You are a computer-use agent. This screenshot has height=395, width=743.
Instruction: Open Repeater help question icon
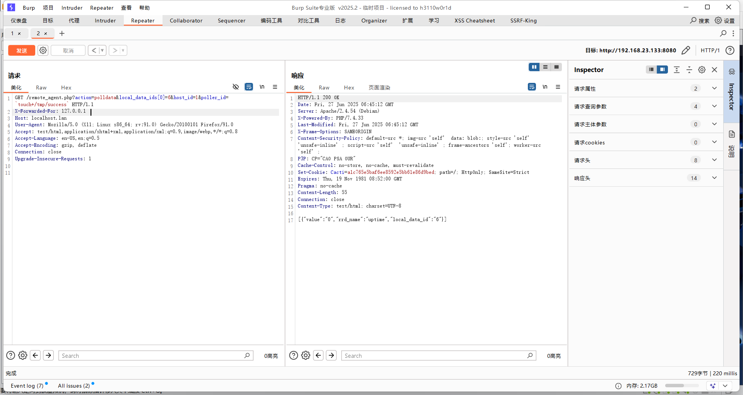[730, 50]
